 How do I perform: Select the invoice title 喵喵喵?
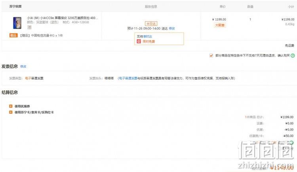(x=109, y=78)
